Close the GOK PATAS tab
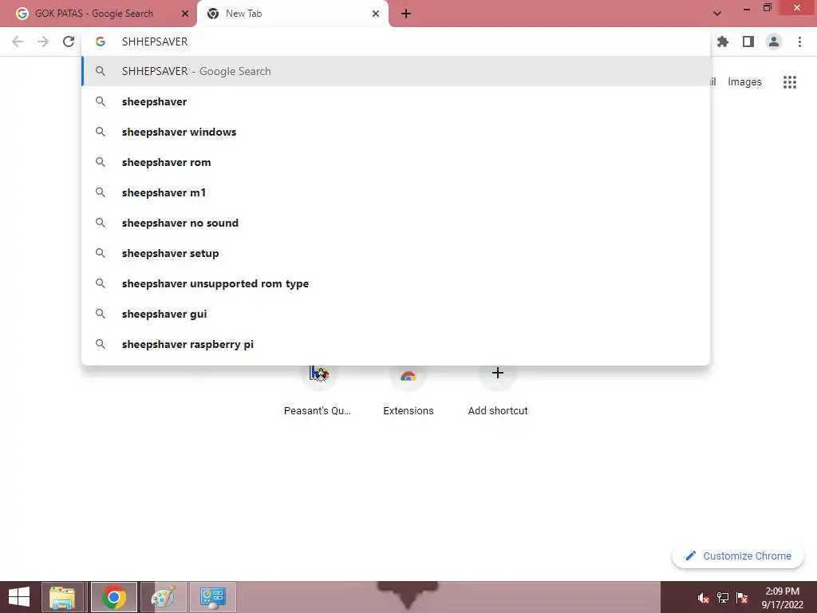The width and height of the screenshot is (817, 613). (x=185, y=14)
